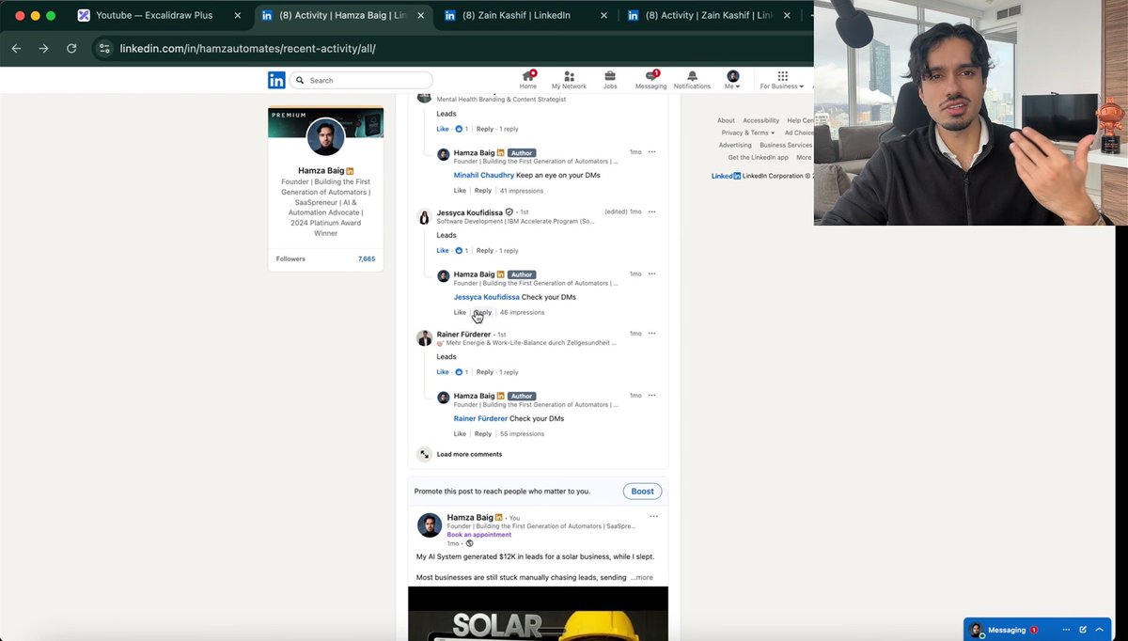The width and height of the screenshot is (1128, 641).
Task: Click the LinkedIn logo beside the search bar
Action: tap(276, 80)
